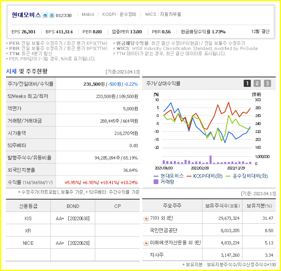This screenshot has height=271, width=281.
Task: Open the homepage icon next to 현대모비스
Action: coord(45,15)
